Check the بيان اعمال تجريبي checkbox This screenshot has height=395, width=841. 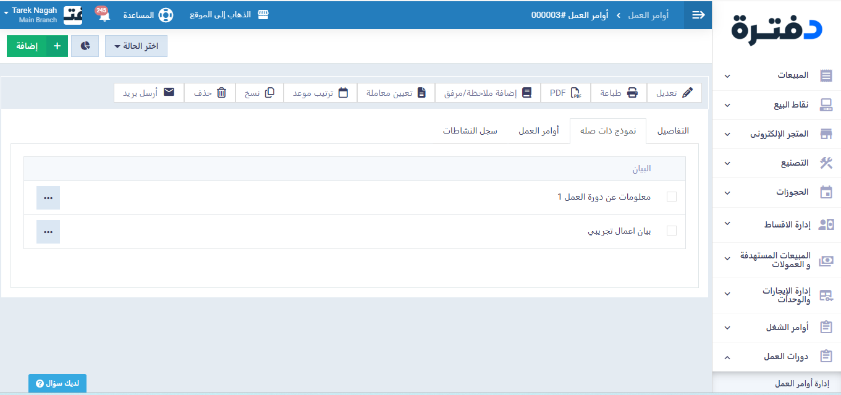pos(672,231)
